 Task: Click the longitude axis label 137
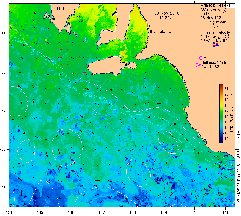point(102,212)
